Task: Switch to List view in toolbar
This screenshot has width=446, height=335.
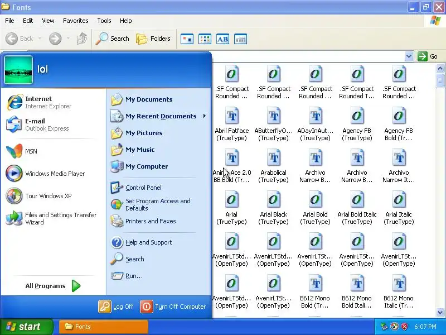Action: (x=205, y=39)
